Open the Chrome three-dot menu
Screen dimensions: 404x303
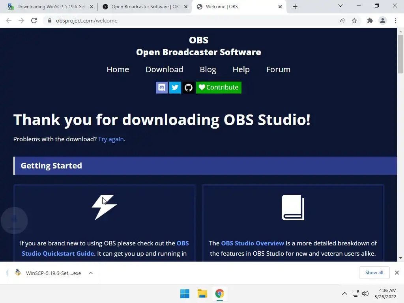pyautogui.click(x=395, y=21)
